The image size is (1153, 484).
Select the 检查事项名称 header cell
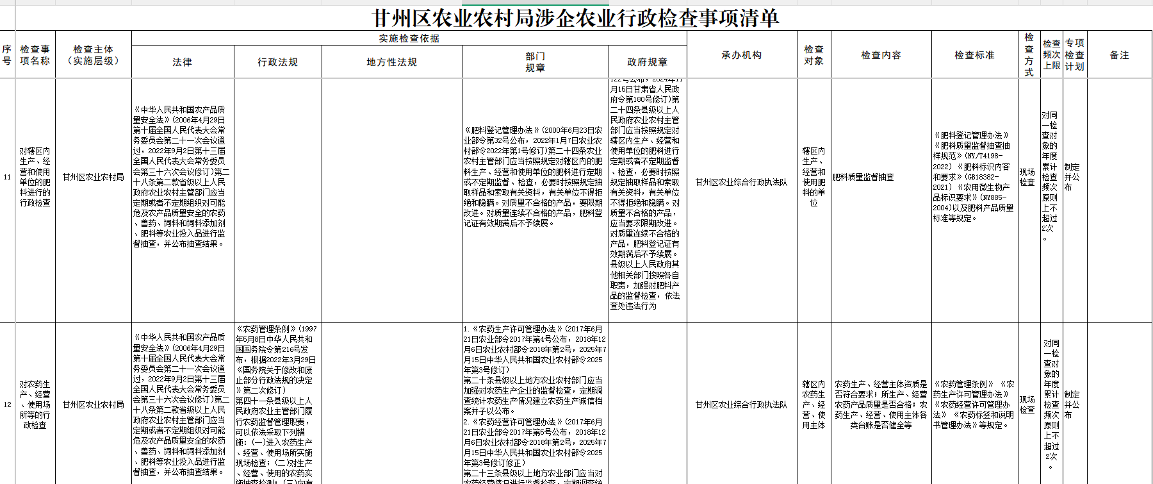click(x=35, y=55)
